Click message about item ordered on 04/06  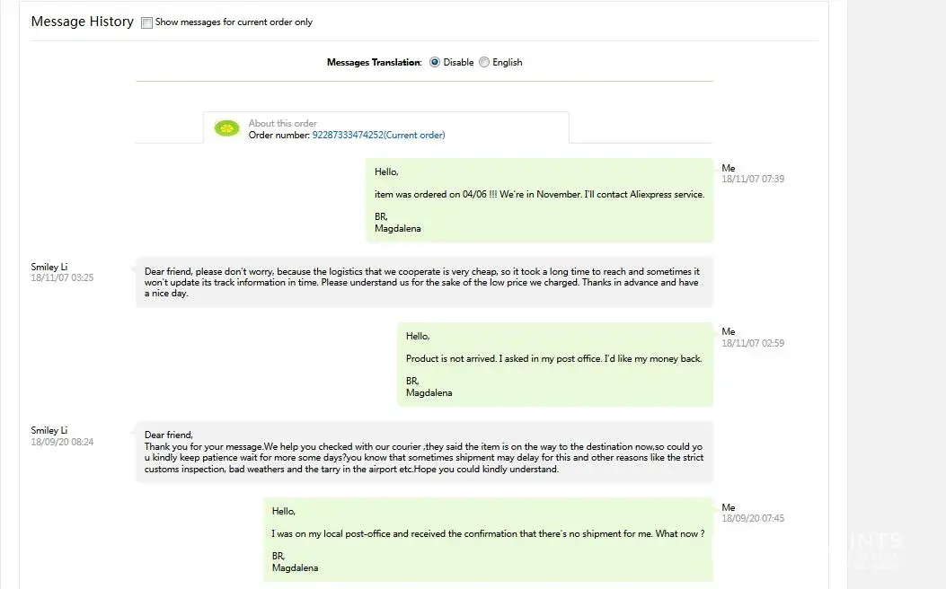pos(539,195)
